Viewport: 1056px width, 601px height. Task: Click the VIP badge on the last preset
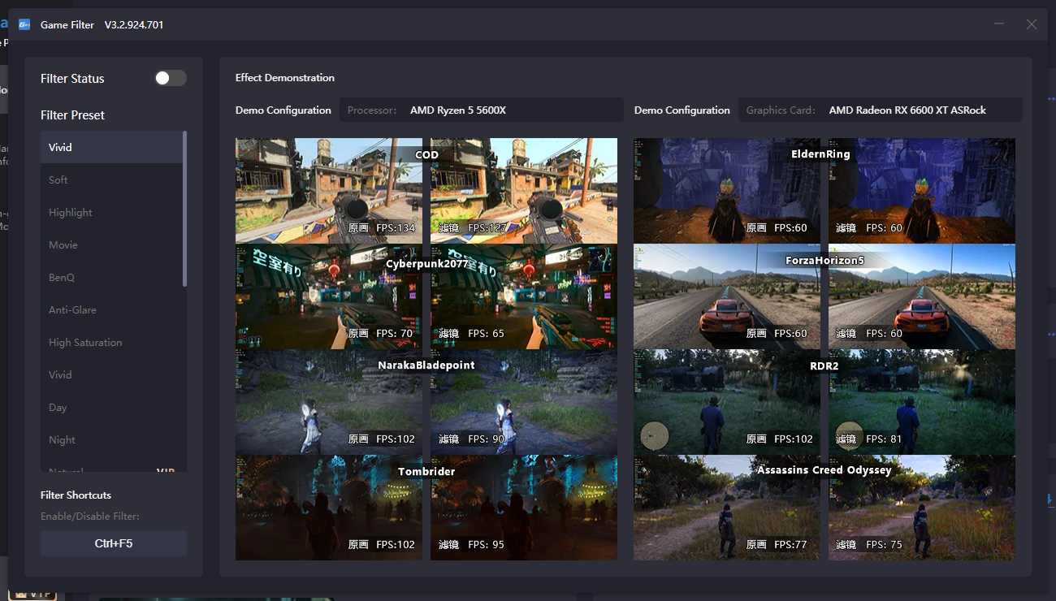coord(166,469)
